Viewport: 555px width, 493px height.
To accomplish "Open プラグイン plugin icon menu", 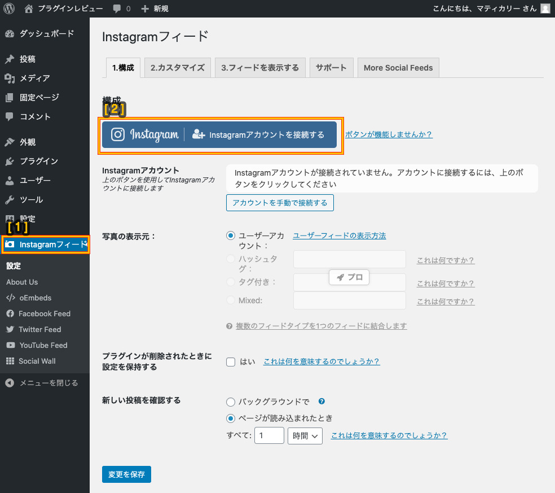I will pos(10,162).
